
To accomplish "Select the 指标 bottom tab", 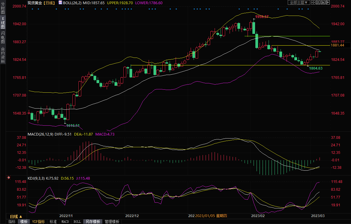I will tap(12, 222).
